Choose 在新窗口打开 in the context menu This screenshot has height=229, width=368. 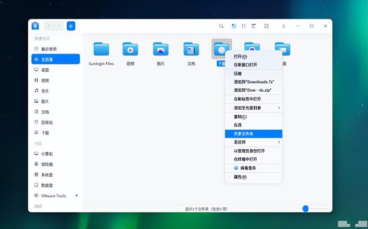pyautogui.click(x=254, y=65)
